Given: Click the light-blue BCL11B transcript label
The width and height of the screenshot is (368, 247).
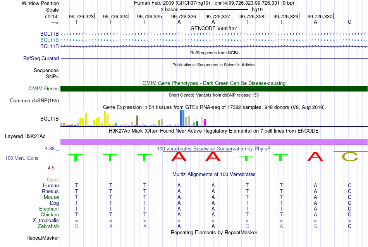Looking at the screenshot, I should (x=49, y=40).
